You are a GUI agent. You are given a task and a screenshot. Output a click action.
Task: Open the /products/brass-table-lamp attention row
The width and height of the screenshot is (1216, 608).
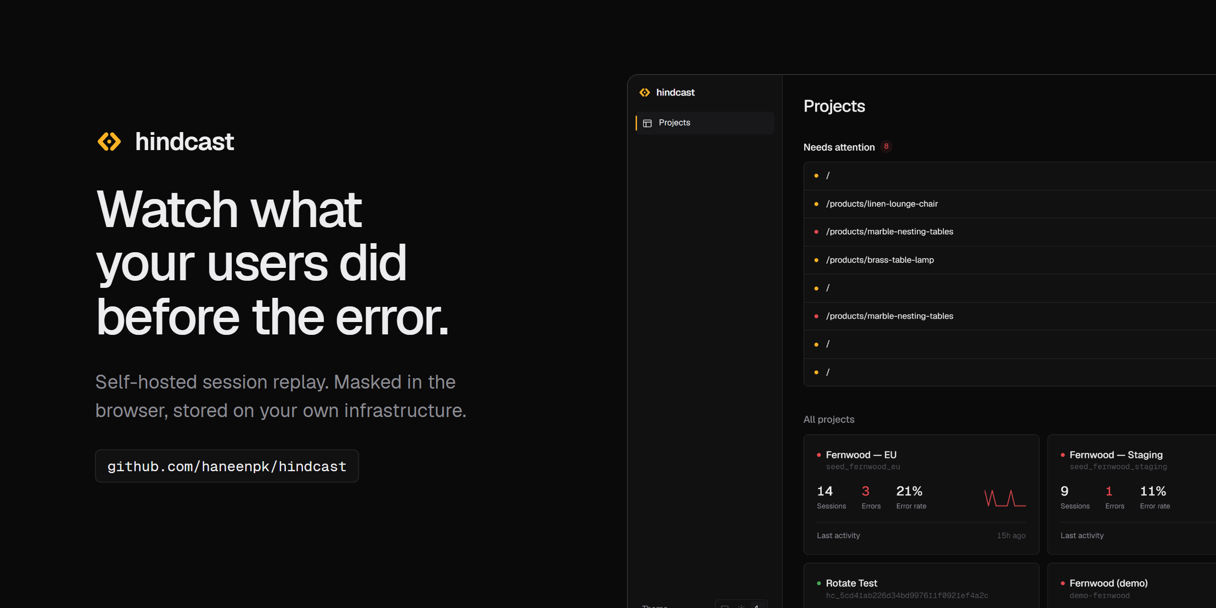click(1010, 260)
